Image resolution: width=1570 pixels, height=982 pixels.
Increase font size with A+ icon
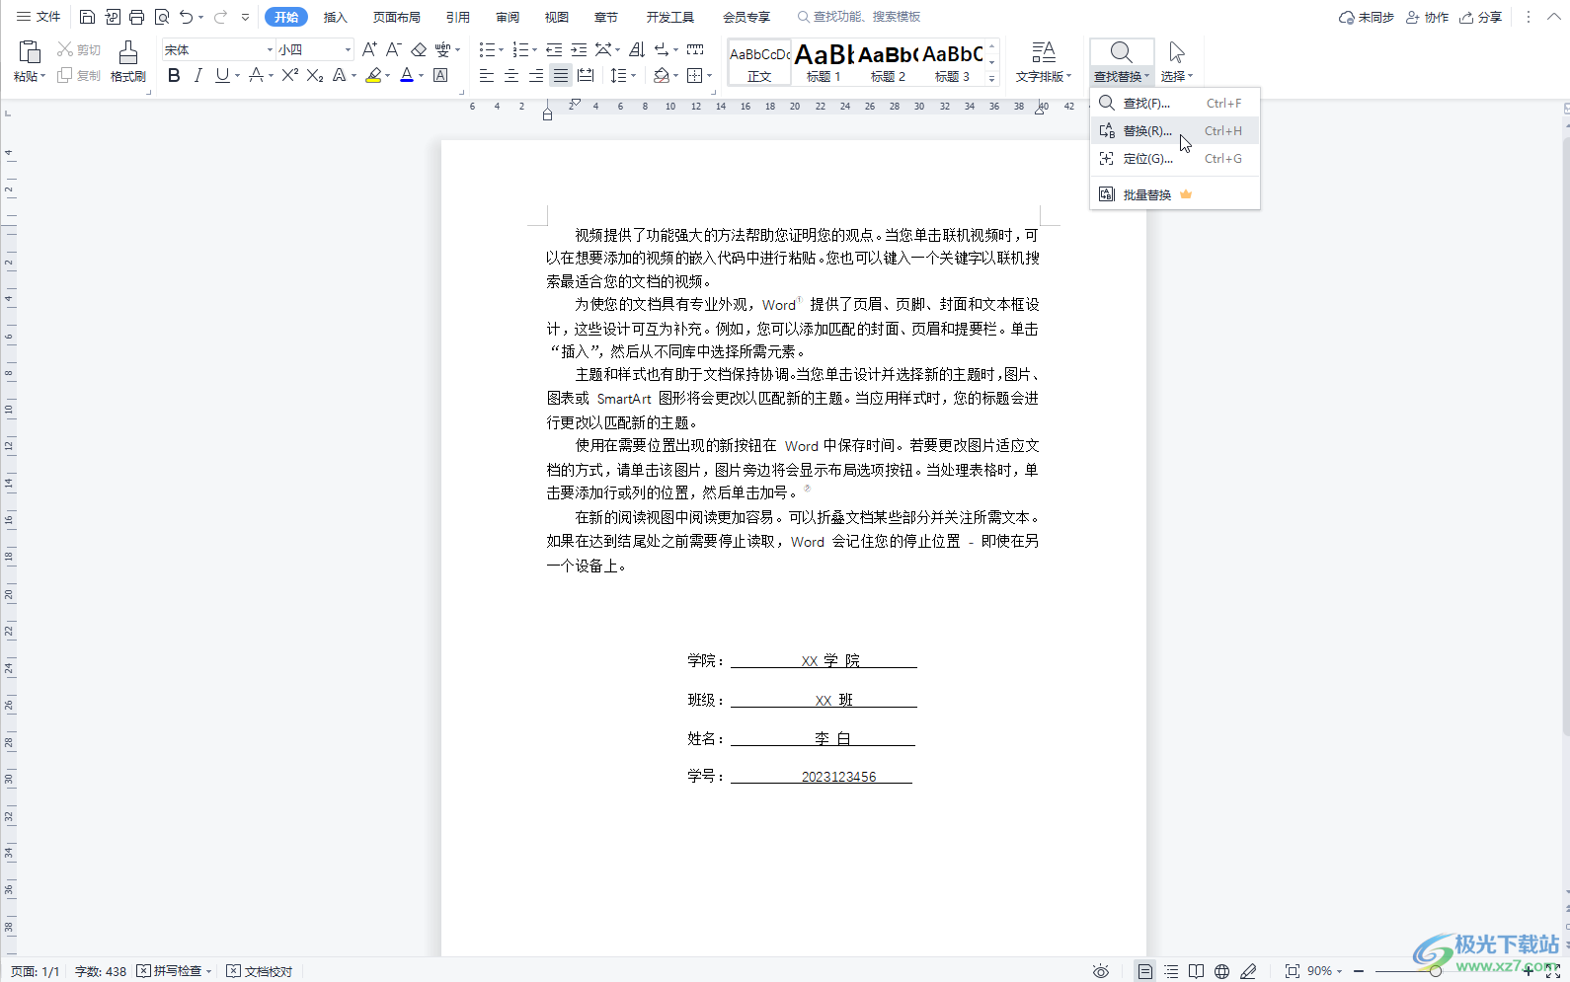(369, 49)
